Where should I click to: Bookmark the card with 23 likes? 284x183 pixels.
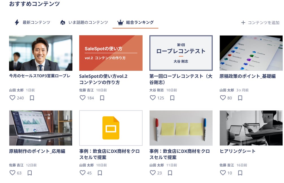tap(170, 173)
